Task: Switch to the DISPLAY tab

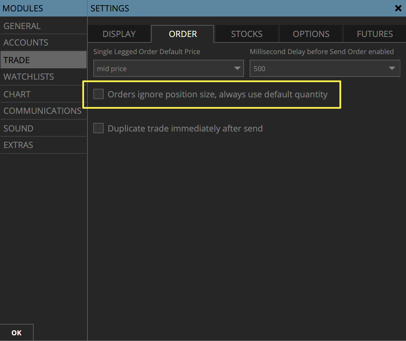Action: tap(119, 34)
